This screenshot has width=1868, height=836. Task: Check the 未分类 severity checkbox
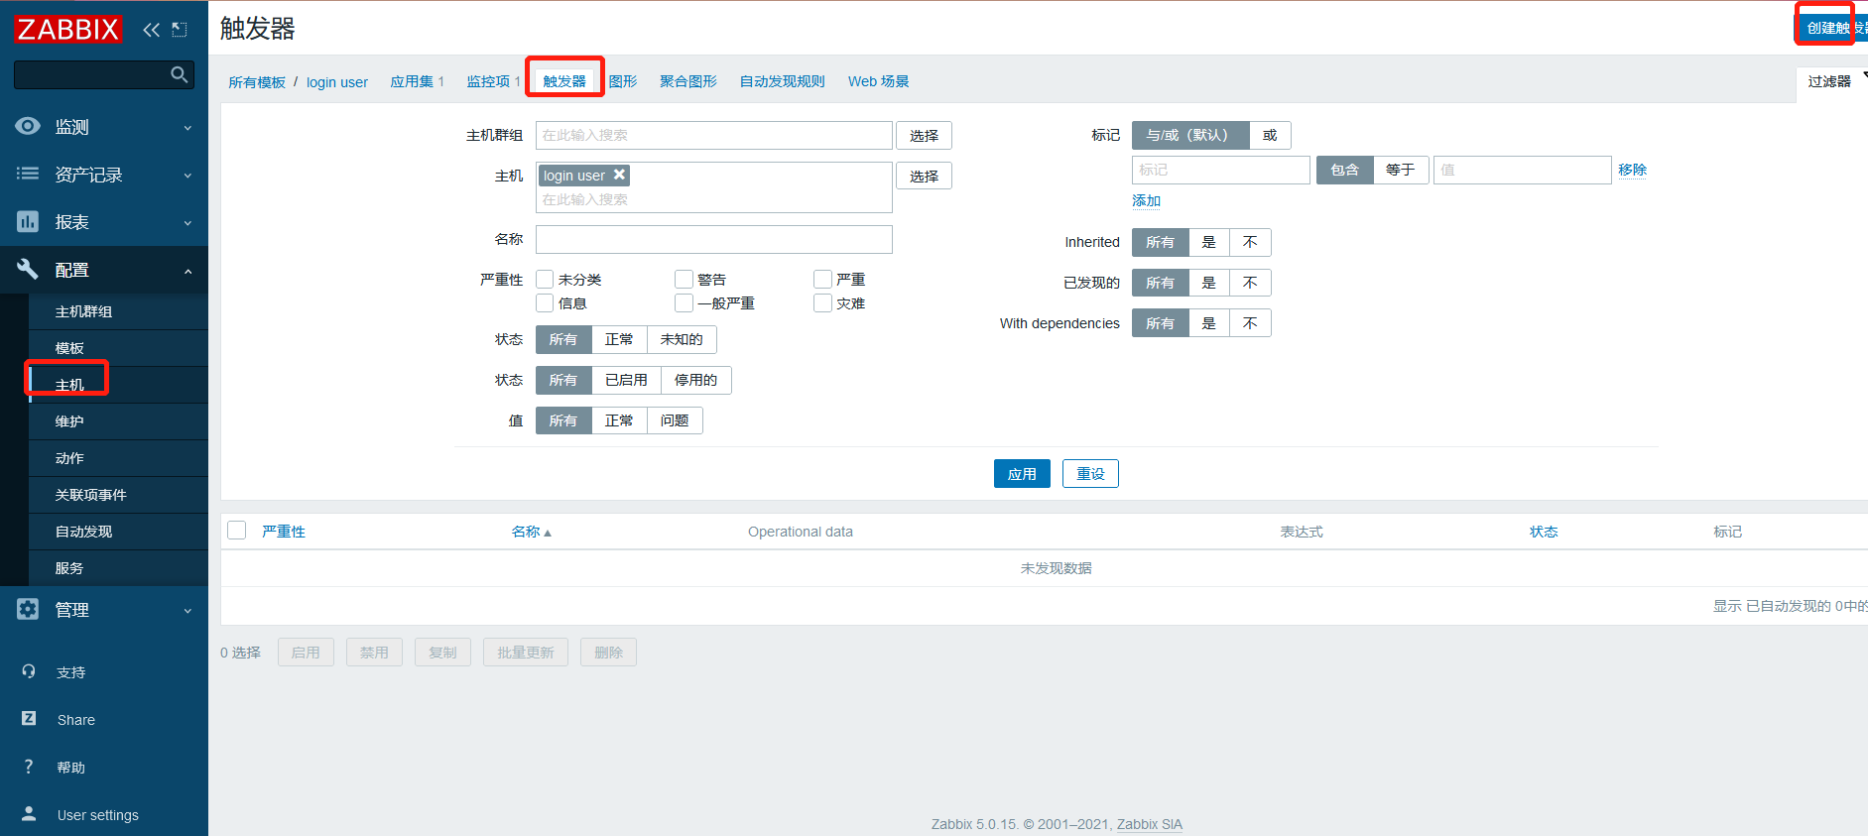(545, 279)
